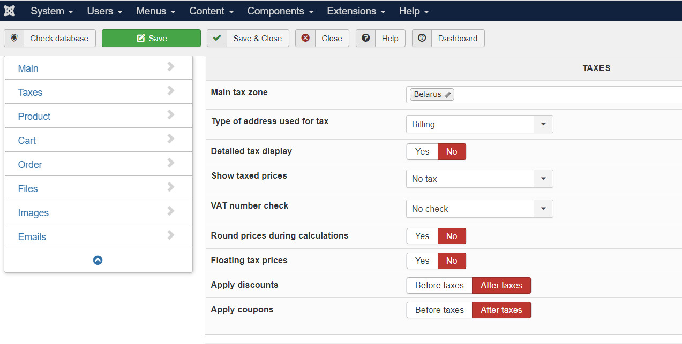Set Floating tax prices to Yes

(x=422, y=261)
